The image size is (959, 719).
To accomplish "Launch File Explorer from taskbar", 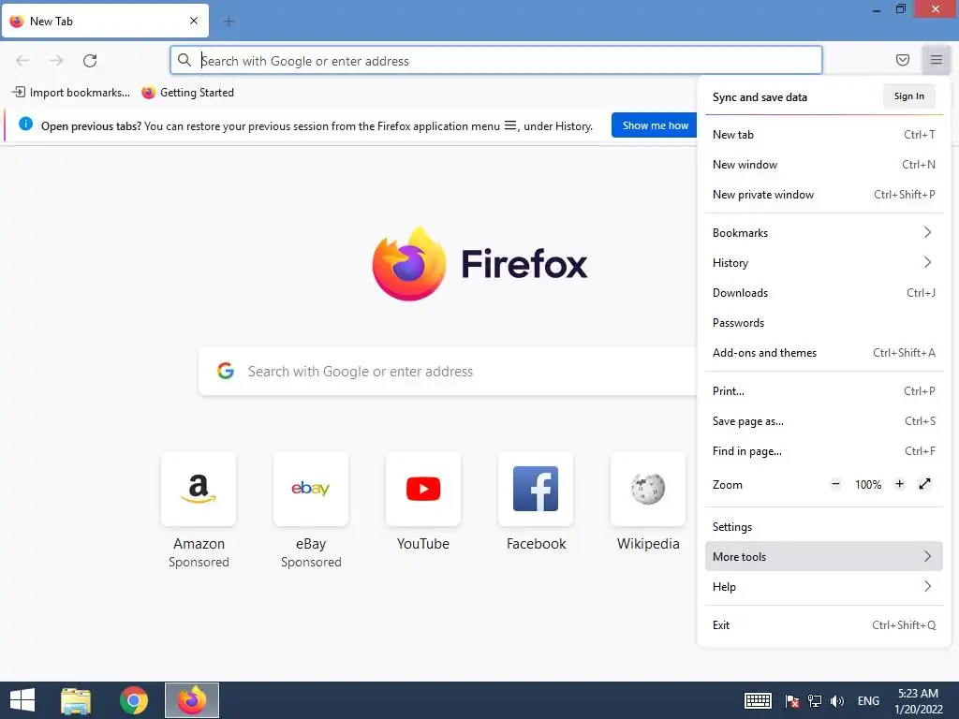I will point(76,700).
